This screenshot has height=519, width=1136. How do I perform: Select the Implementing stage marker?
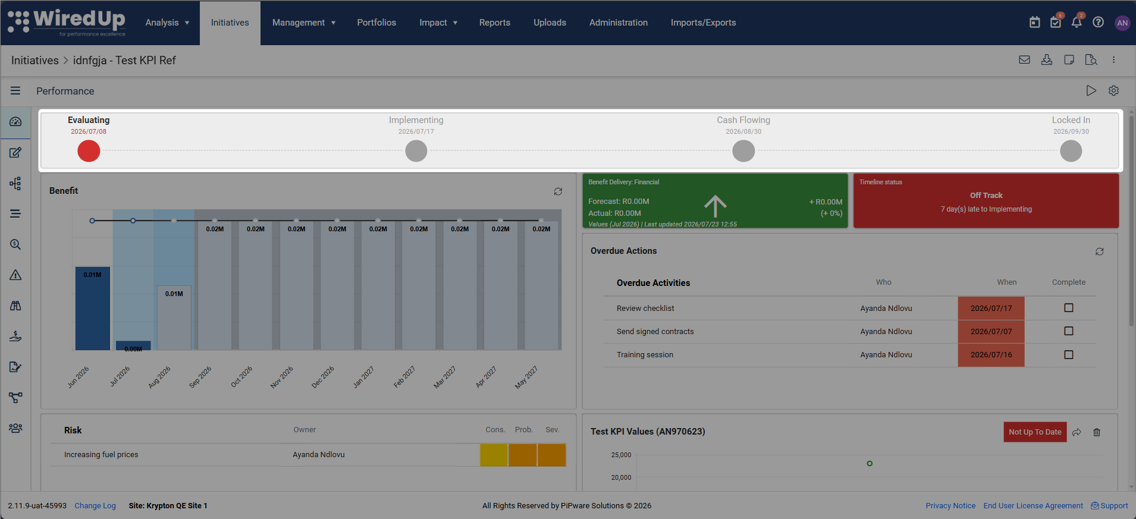point(416,151)
